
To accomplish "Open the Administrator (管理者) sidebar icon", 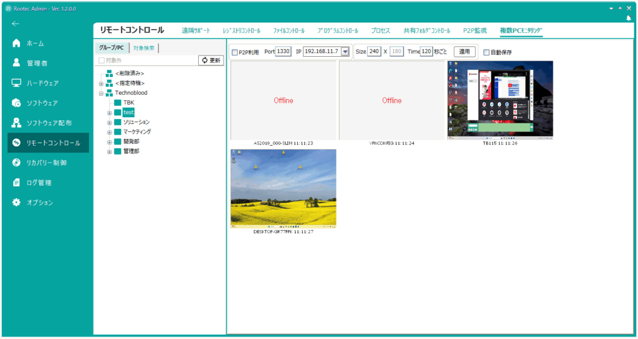I will point(17,63).
